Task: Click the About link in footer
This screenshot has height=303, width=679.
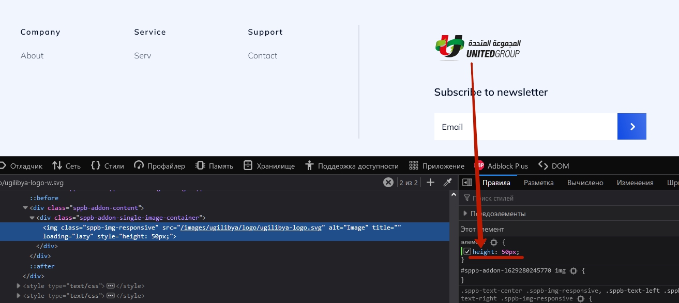Action: 32,56
